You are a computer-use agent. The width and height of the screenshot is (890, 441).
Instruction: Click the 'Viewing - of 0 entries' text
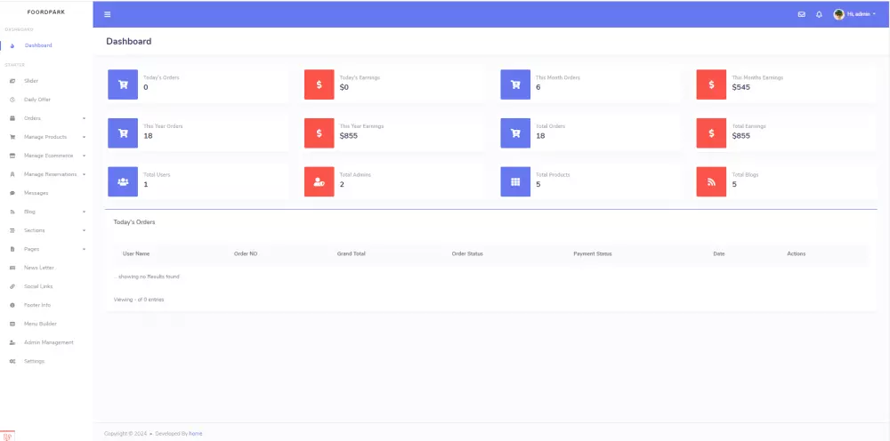pyautogui.click(x=139, y=300)
